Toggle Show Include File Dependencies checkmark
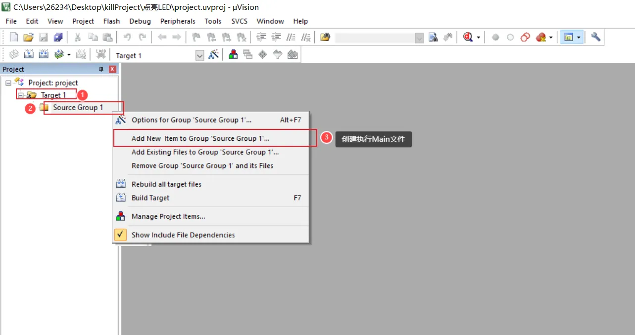The height and width of the screenshot is (335, 635). tap(120, 235)
